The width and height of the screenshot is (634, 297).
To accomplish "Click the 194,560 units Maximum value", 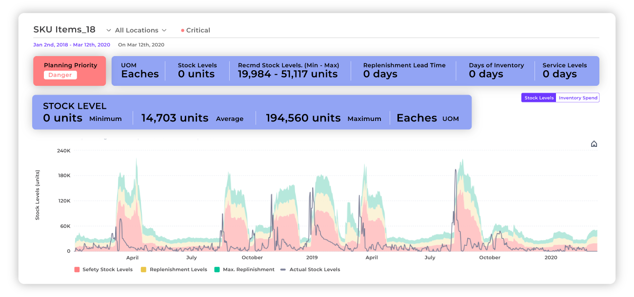I will [x=303, y=118].
